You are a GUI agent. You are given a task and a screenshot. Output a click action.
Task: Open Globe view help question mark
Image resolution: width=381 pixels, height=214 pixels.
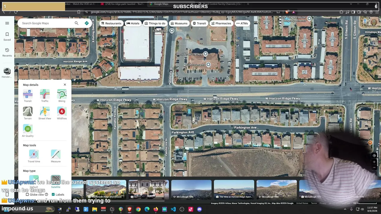(x=46, y=195)
